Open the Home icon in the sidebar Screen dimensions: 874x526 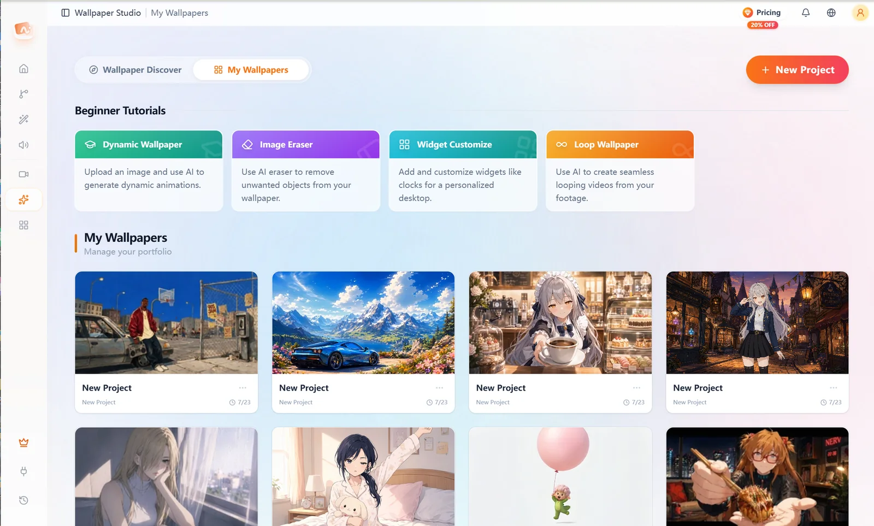[x=23, y=69]
